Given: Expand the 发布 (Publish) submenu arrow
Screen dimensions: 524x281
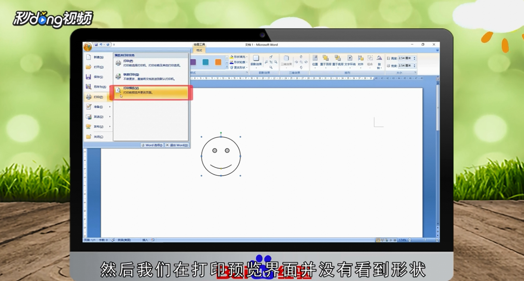Looking at the screenshot, I should coord(109,126).
